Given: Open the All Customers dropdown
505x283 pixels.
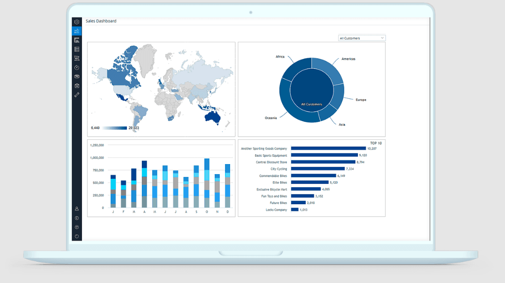Looking at the screenshot, I should click(x=362, y=38).
